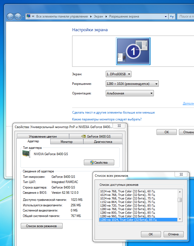Select mode '1280 на 768, 85 Гц'

138,209
